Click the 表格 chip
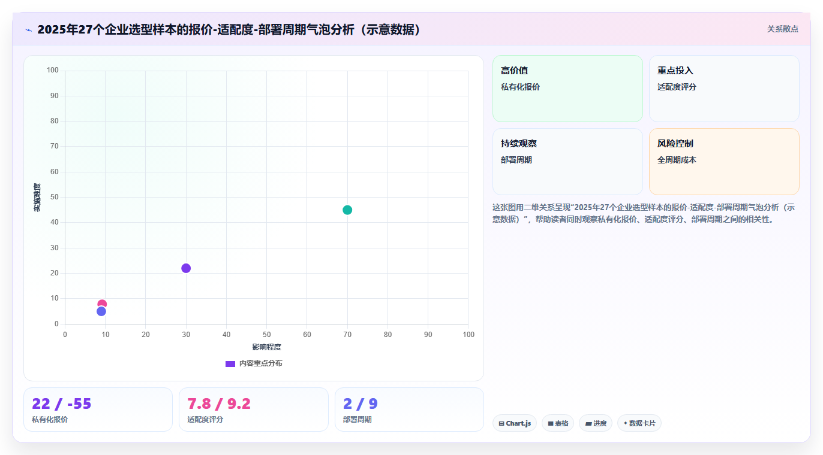This screenshot has width=823, height=455. [558, 423]
